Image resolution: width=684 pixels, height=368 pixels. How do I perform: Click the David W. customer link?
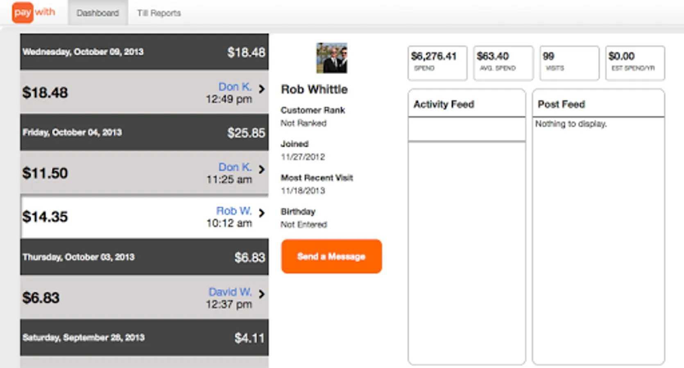point(230,292)
